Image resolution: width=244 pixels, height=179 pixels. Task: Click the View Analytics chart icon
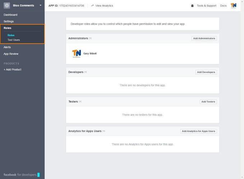(92, 6)
